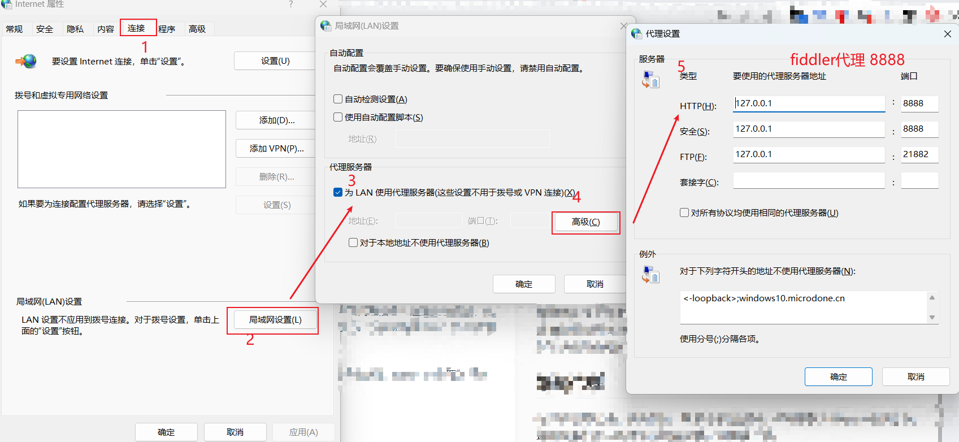Image resolution: width=959 pixels, height=442 pixels.
Task: Open 局域网设置(L) LAN settings button
Action: 275,320
